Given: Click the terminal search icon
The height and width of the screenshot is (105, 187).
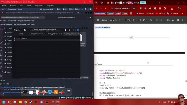Looking at the screenshot, I should 78,13.
